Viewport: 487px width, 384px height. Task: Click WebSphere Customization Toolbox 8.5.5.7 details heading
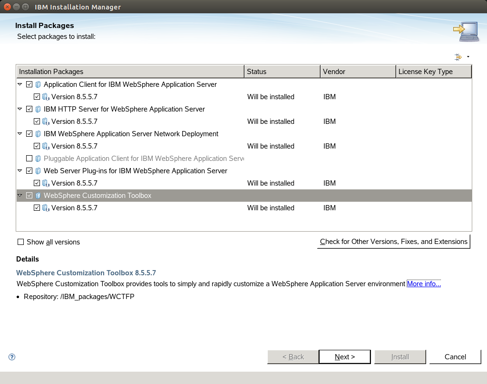[86, 273]
